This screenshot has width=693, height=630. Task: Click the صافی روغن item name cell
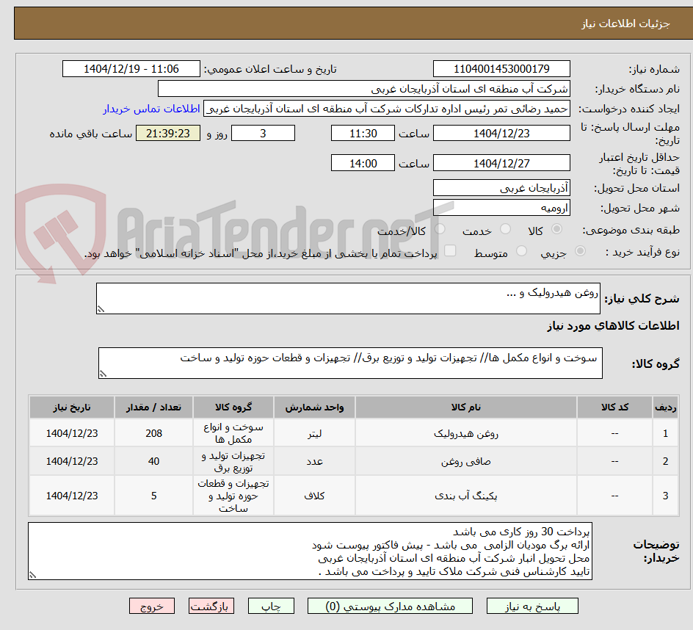466,461
